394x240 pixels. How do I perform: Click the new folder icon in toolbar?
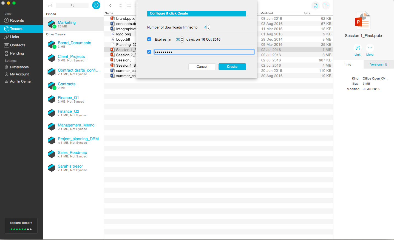(x=326, y=5)
